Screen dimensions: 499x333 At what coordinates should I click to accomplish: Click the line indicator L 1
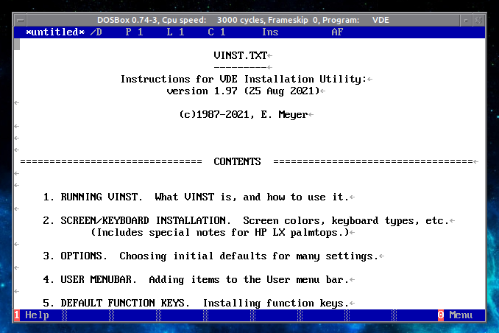(175, 32)
